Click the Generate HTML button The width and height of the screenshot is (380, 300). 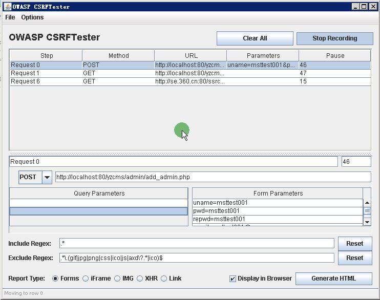click(334, 278)
